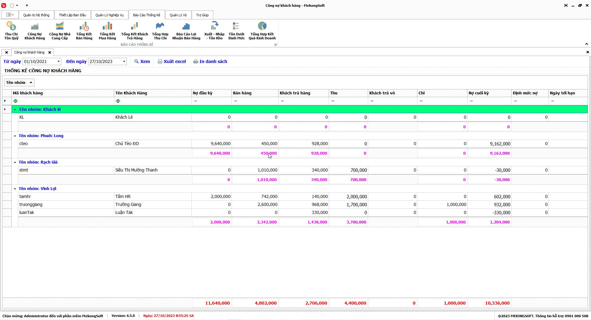Toggle sorting on Tên nhóm group chip
Viewport: 591px width, 320px height.
click(19, 82)
